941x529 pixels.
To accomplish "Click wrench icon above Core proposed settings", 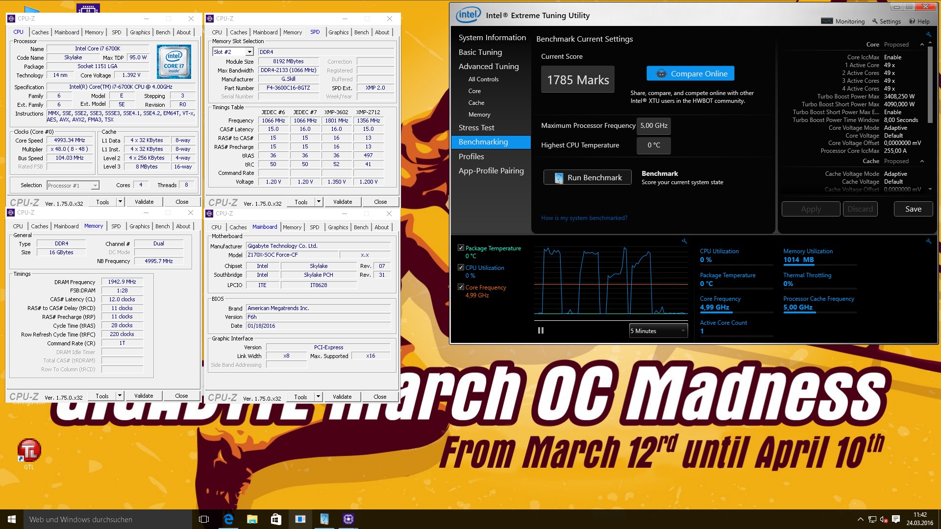I will [928, 34].
